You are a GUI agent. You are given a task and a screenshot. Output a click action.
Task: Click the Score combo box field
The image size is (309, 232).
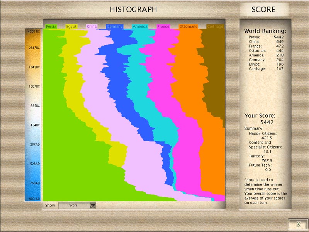73,206
